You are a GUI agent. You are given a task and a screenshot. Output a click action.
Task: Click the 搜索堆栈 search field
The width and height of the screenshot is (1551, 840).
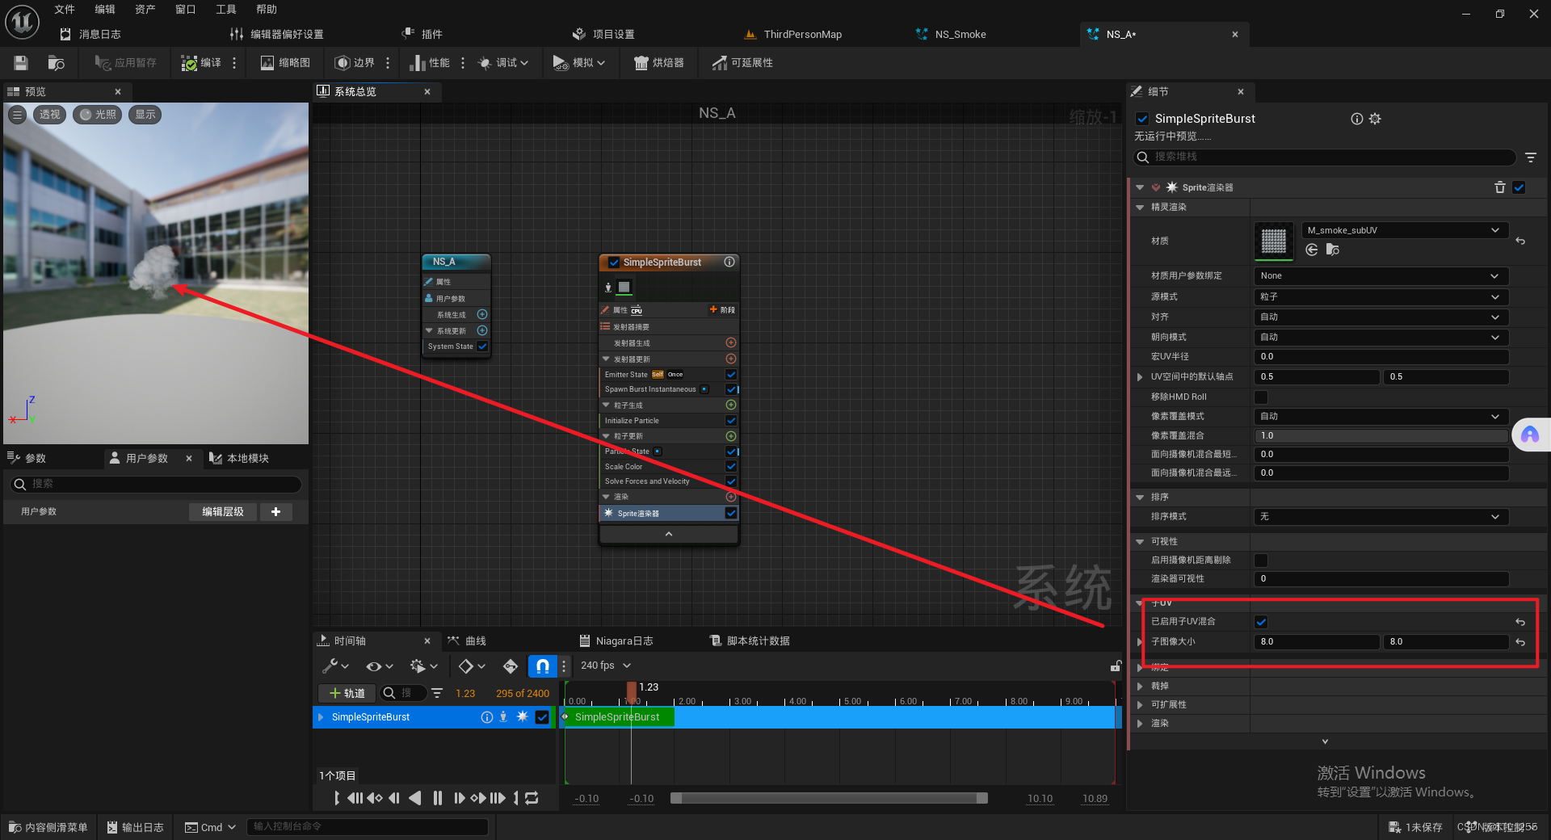click(x=1325, y=157)
